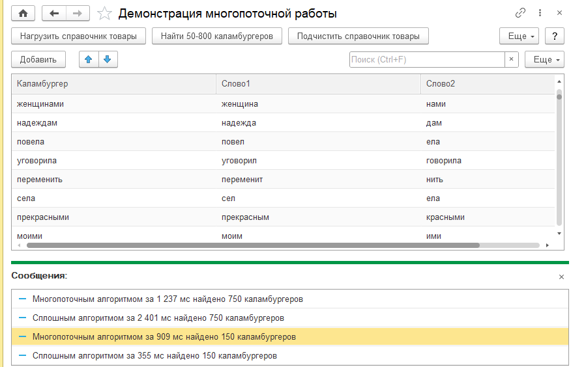Select the cell 'повела'
This screenshot has width=571, height=367.
point(114,142)
